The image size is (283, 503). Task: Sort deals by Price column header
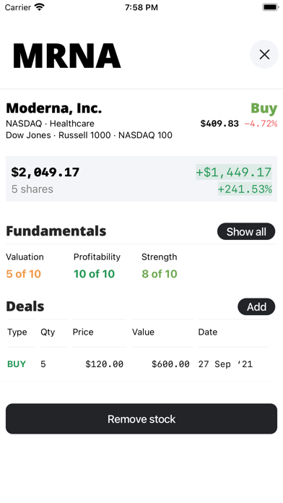pos(83,332)
